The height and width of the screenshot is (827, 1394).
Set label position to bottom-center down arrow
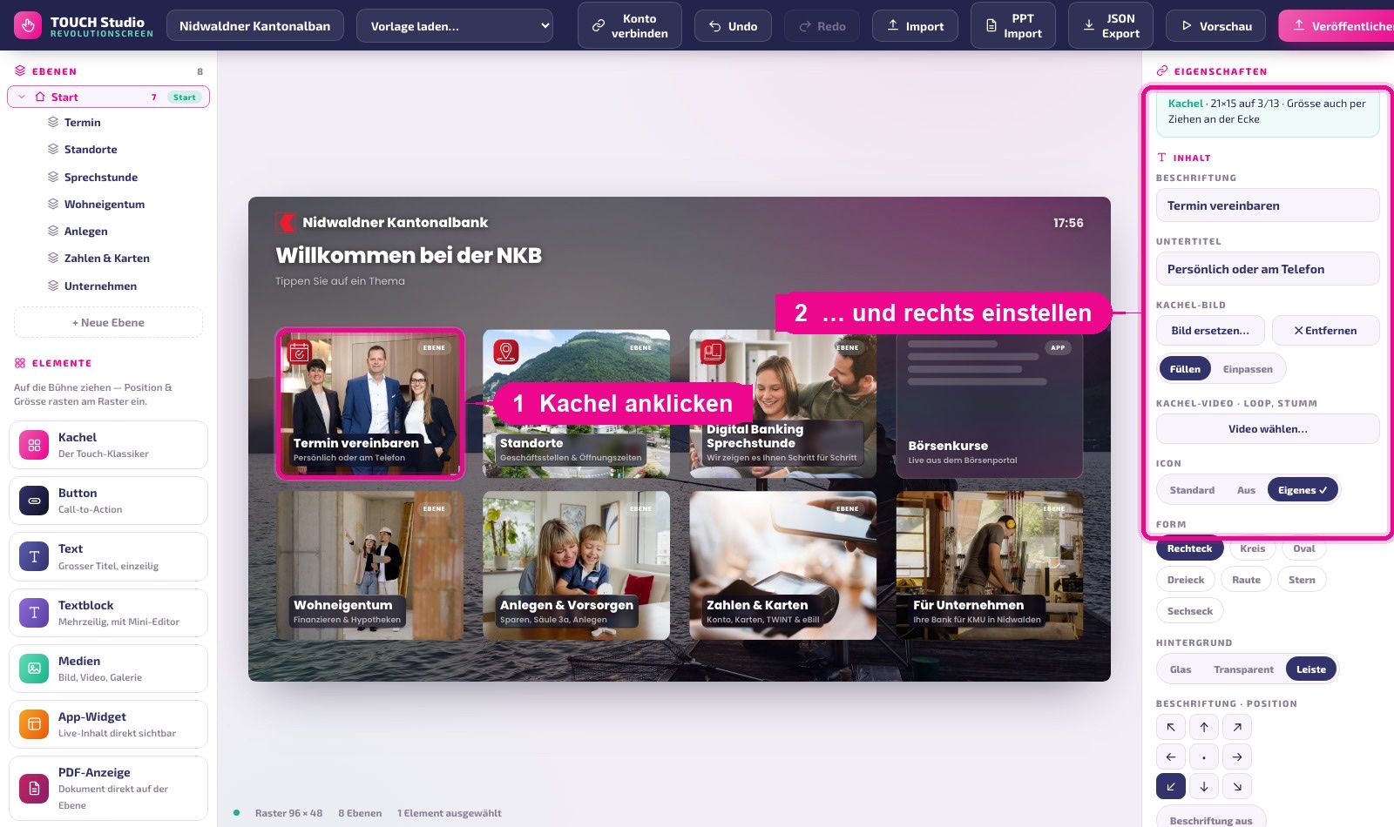(x=1204, y=786)
